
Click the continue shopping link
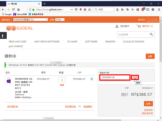[x=88, y=107]
